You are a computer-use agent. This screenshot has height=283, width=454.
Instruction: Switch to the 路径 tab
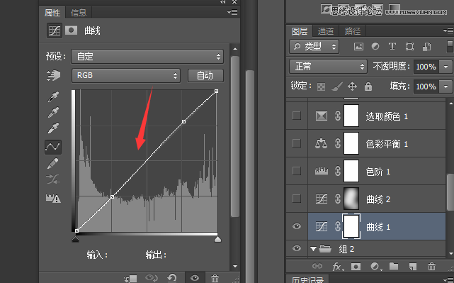coord(353,31)
